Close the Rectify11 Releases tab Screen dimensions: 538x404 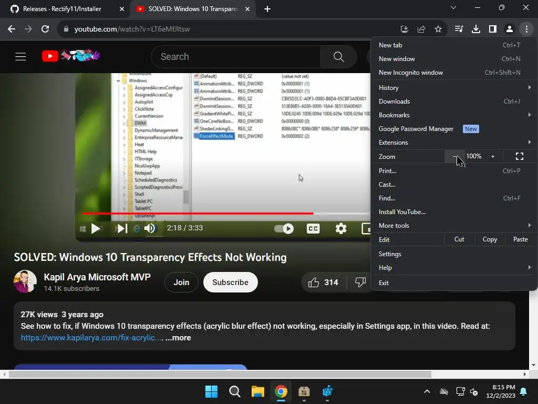[122, 9]
